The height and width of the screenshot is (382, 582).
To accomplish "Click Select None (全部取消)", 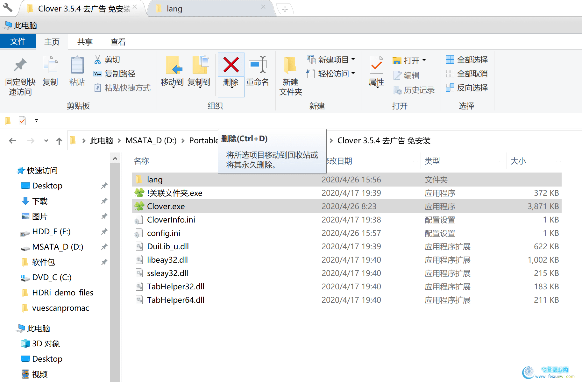I will coord(467,74).
